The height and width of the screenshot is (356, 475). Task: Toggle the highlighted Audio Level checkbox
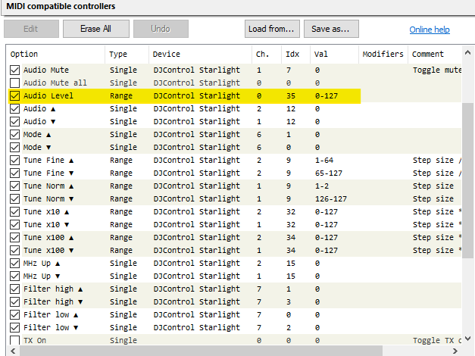[x=15, y=96]
